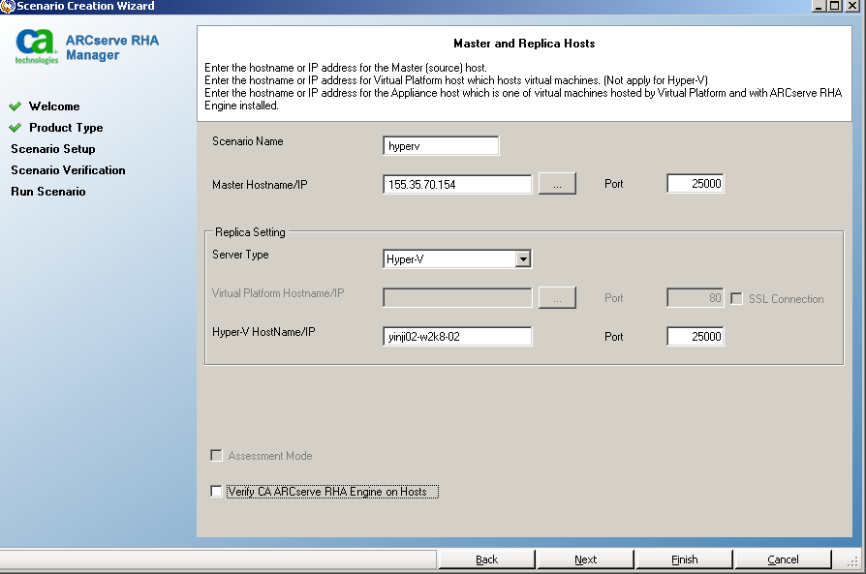
Task: Click the CA Technologies logo
Action: click(x=36, y=46)
